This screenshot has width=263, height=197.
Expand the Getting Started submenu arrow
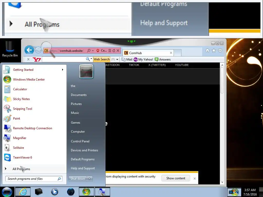pyautogui.click(x=63, y=70)
